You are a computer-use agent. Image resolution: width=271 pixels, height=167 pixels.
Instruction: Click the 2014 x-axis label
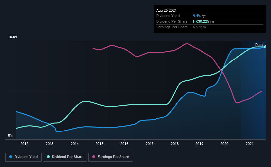coord(75,144)
